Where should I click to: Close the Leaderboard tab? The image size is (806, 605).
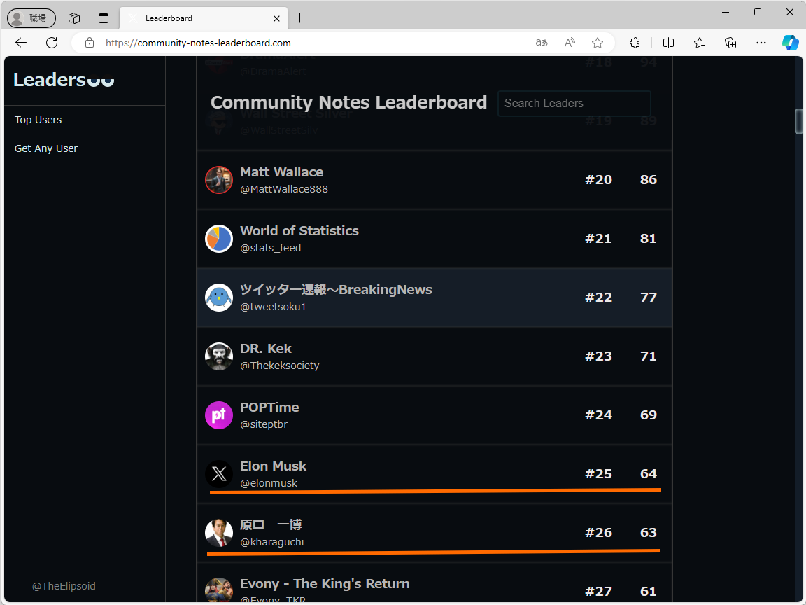click(x=277, y=18)
